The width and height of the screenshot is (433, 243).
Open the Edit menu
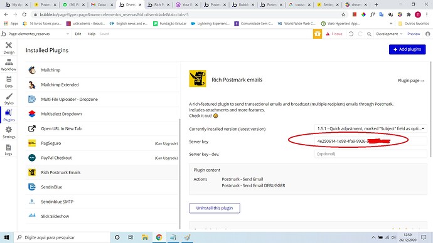pos(78,34)
